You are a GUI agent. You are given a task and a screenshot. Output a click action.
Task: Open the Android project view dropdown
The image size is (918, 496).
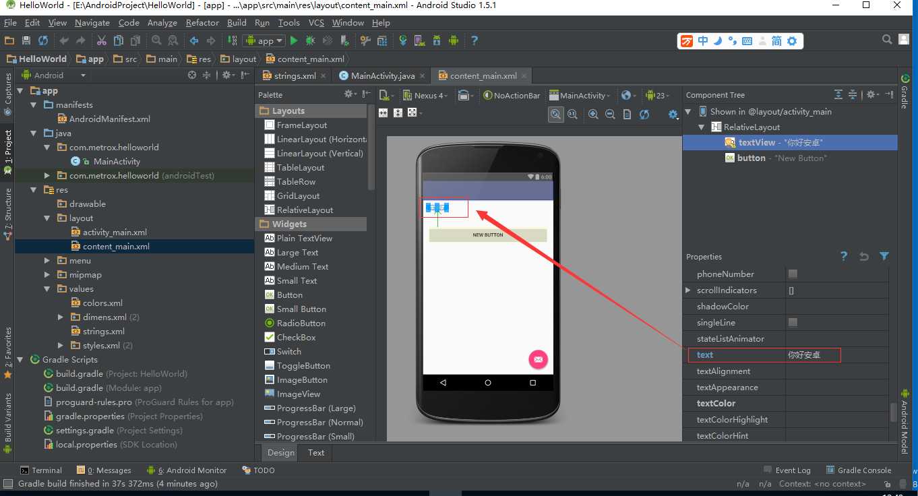tap(55, 75)
